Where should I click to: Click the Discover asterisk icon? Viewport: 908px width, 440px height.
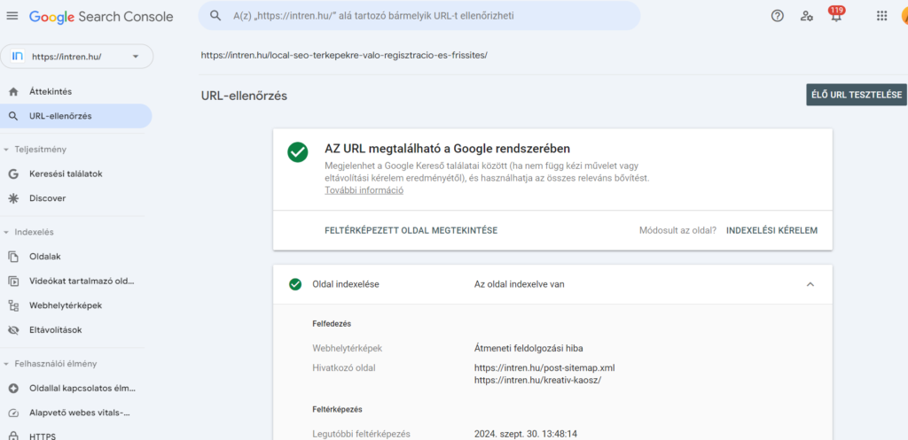[13, 198]
